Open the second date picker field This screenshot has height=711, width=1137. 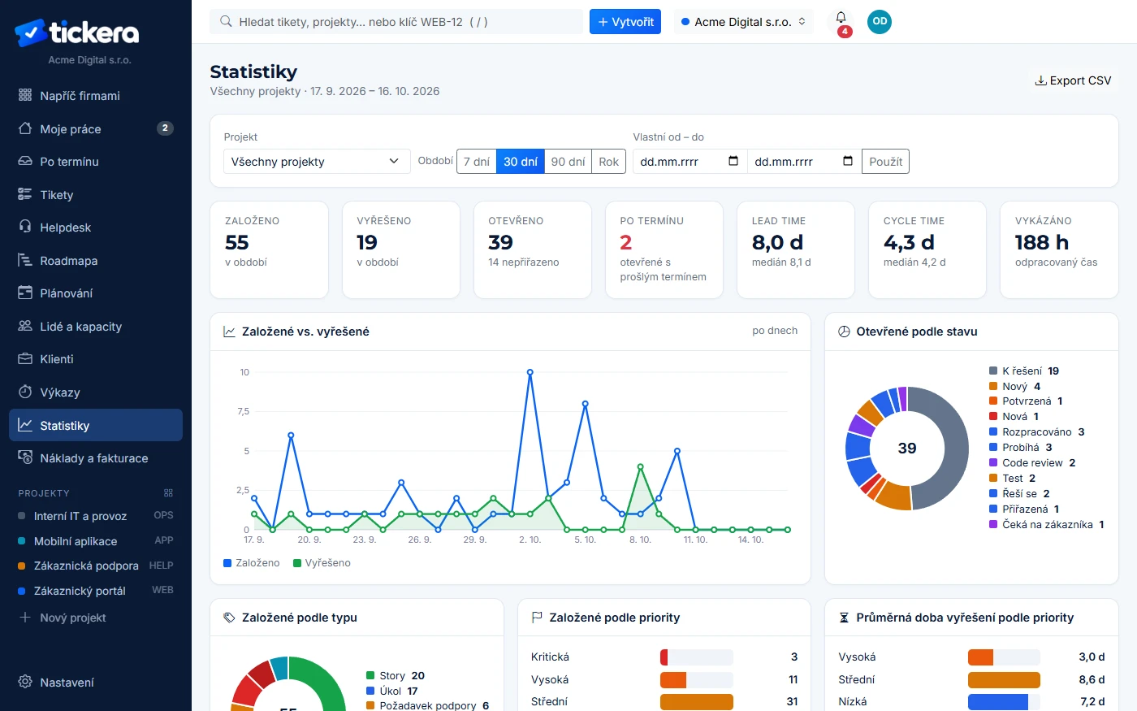coord(804,162)
